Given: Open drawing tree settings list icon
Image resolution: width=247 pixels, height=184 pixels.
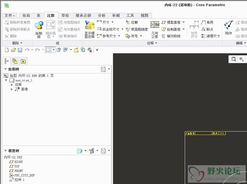Looking at the screenshot, I should tap(103, 69).
